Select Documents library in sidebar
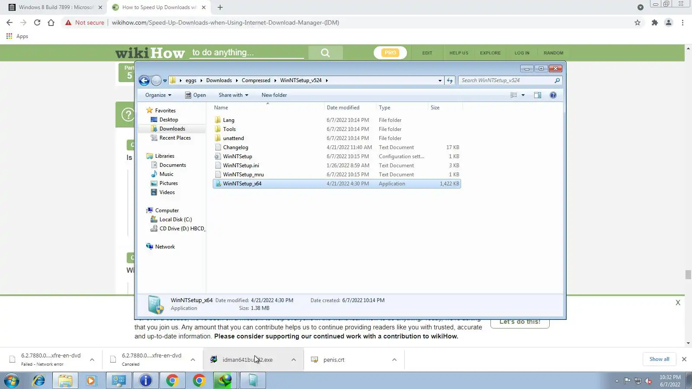The height and width of the screenshot is (389, 692). (x=173, y=165)
